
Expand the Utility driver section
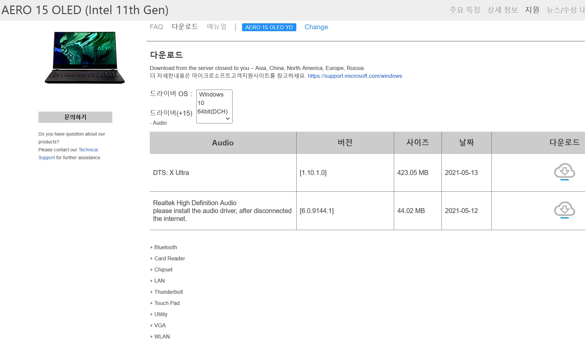coord(159,314)
